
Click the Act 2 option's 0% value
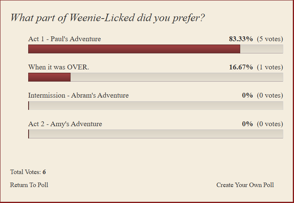[x=247, y=124]
